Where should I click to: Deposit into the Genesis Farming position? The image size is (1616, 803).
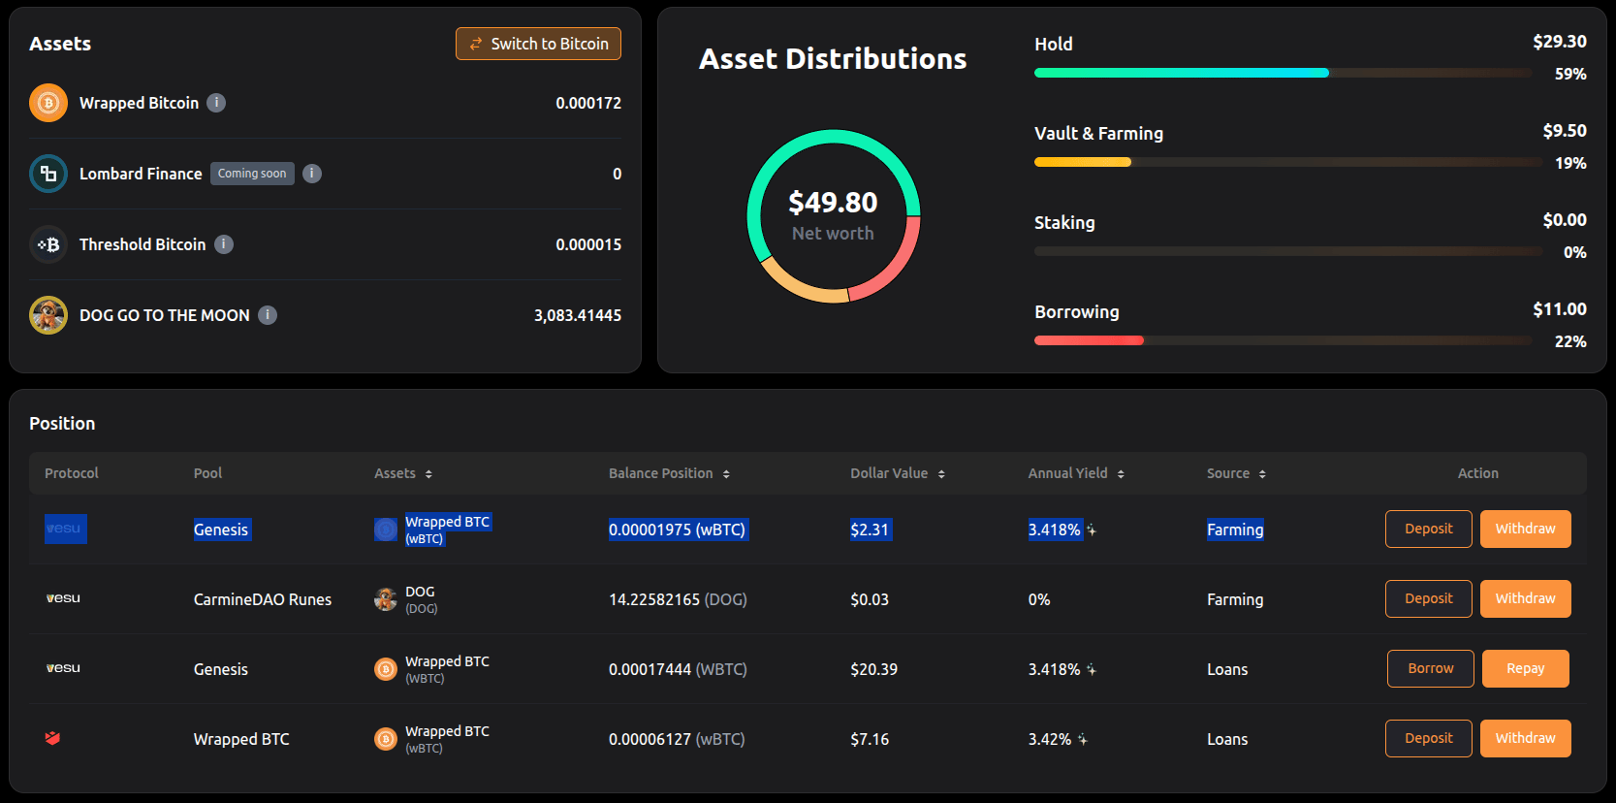coord(1429,529)
